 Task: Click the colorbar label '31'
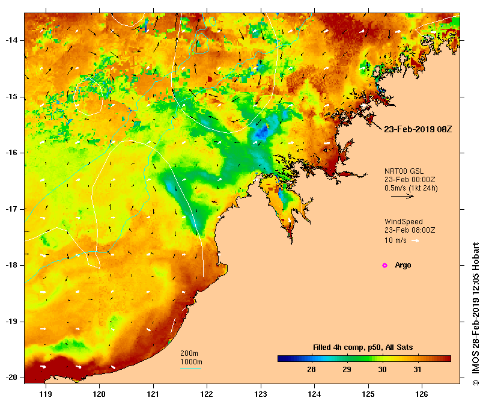point(418,370)
